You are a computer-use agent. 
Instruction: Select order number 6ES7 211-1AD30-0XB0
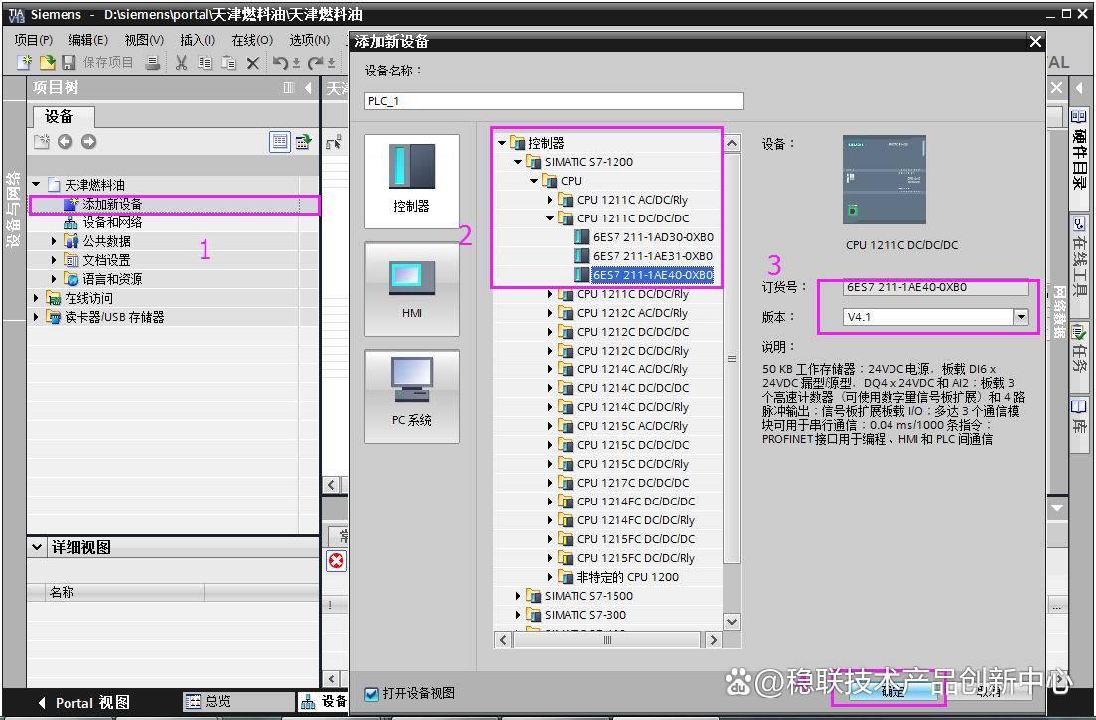[x=653, y=237]
